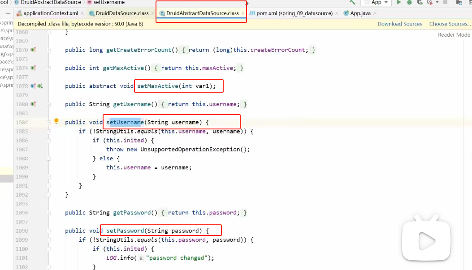Expand folded getCreateErrorCount method at line 1070
This screenshot has width=472, height=270.
pyautogui.click(x=48, y=50)
